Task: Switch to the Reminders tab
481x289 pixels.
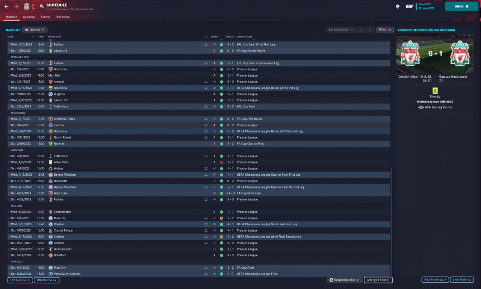Action: click(x=62, y=17)
